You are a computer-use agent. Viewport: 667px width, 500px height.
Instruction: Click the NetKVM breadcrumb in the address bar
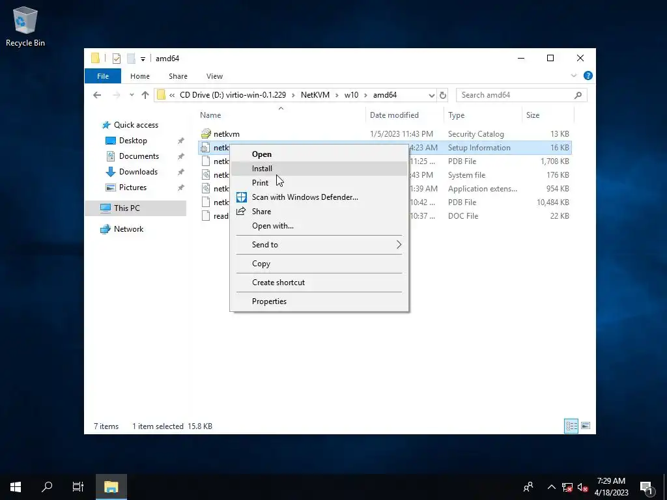click(315, 95)
